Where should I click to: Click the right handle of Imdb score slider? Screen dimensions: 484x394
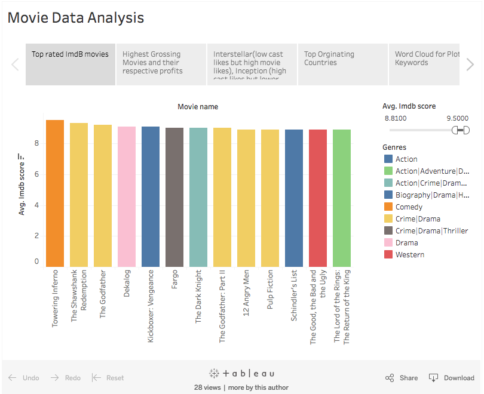[x=467, y=130]
